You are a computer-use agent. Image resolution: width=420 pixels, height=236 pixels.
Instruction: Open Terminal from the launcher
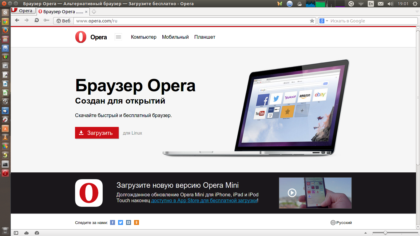[5, 164]
